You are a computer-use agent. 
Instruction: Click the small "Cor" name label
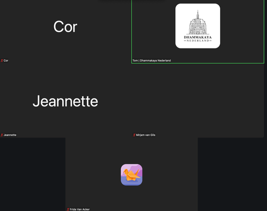pyautogui.click(x=6, y=61)
